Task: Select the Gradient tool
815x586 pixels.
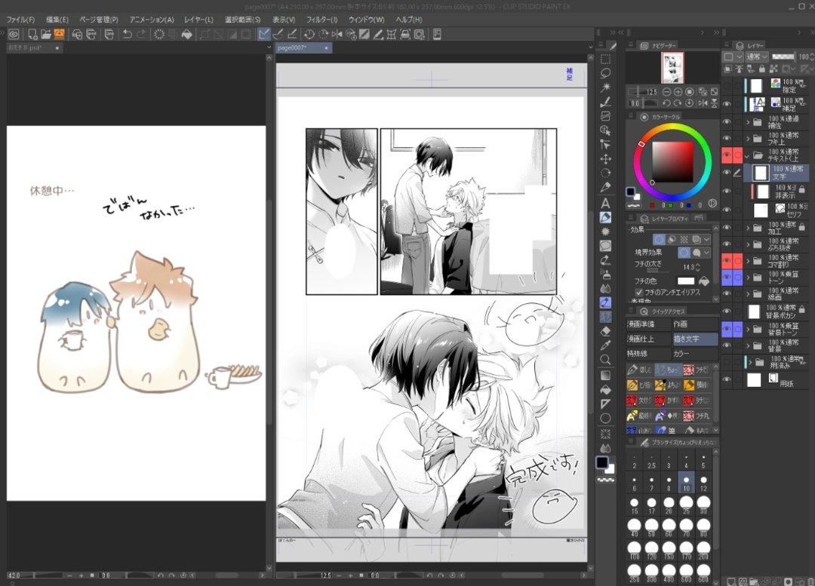Action: [605, 375]
